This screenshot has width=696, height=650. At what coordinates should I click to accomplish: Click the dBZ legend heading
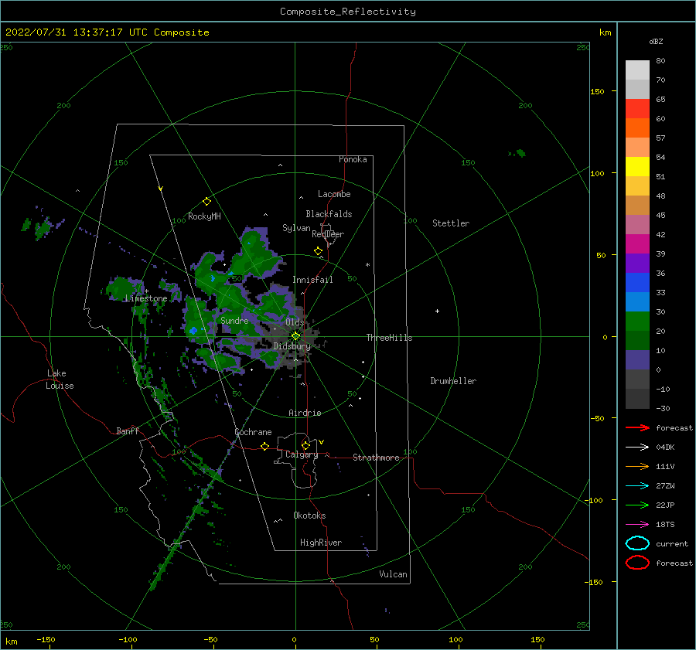click(656, 41)
